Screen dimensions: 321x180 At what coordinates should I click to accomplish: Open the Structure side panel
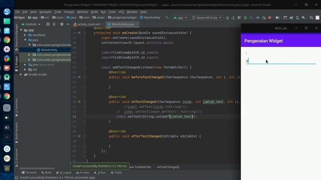click(17, 158)
